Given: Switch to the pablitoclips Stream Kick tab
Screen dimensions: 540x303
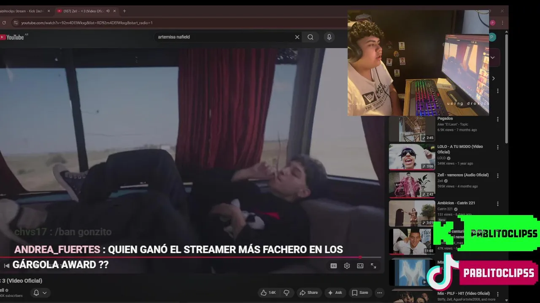Looking at the screenshot, I should pos(22,11).
